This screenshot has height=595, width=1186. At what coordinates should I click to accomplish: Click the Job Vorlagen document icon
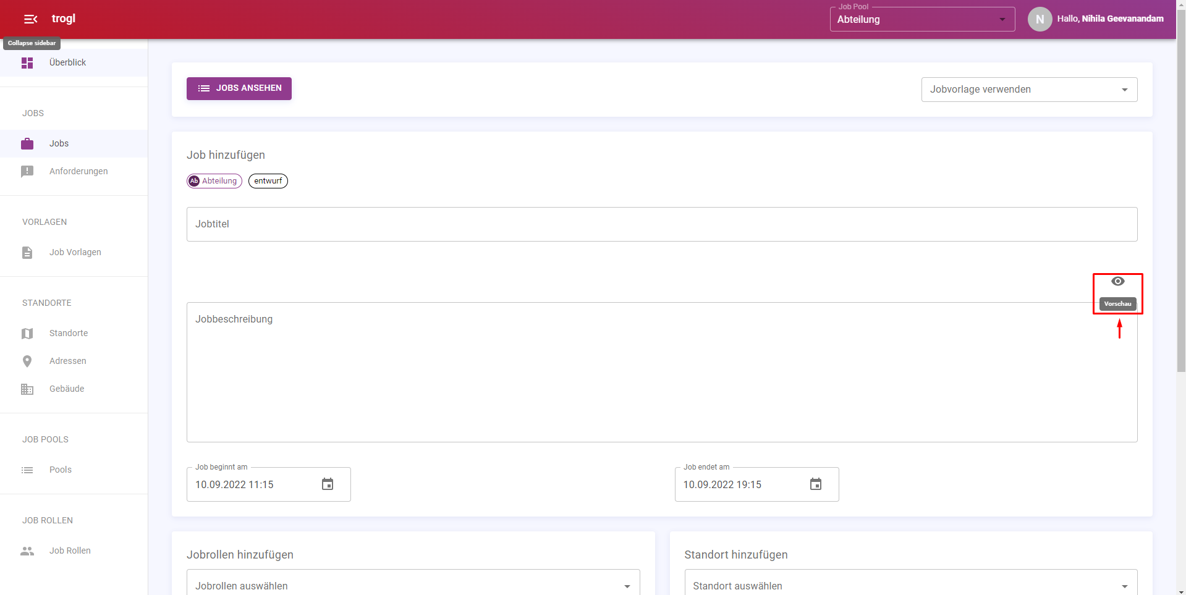(x=27, y=253)
